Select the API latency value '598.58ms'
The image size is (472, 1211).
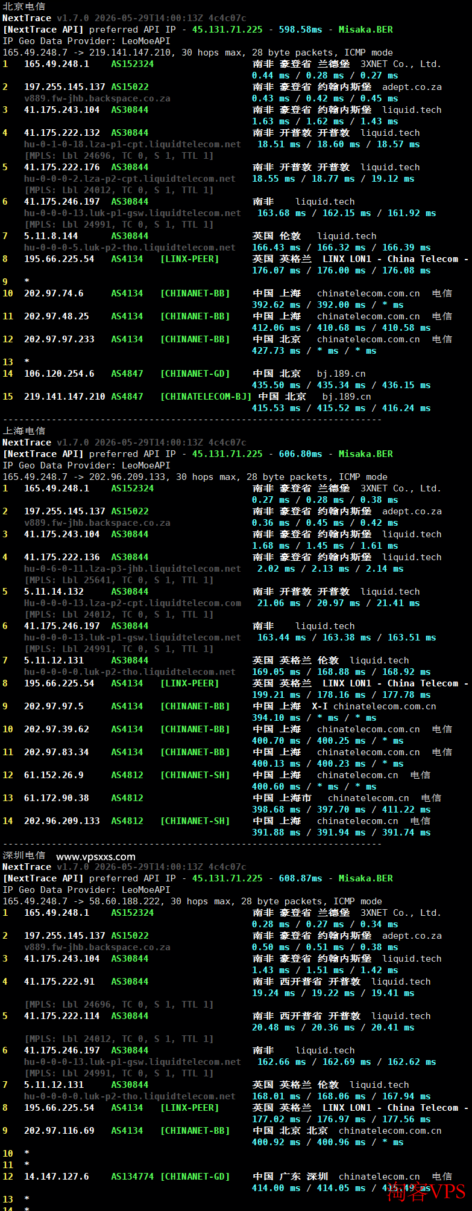coord(300,30)
